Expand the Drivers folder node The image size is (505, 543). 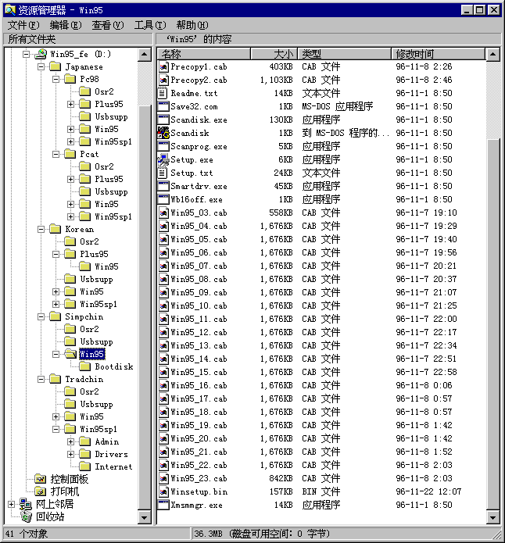(x=70, y=454)
